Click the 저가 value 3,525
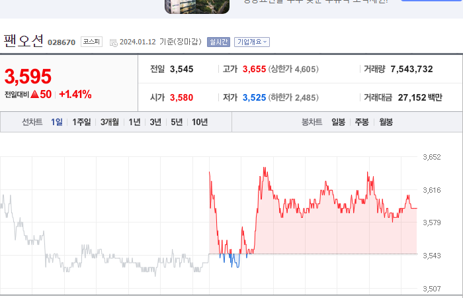This screenshot has width=463, height=298. pos(254,97)
